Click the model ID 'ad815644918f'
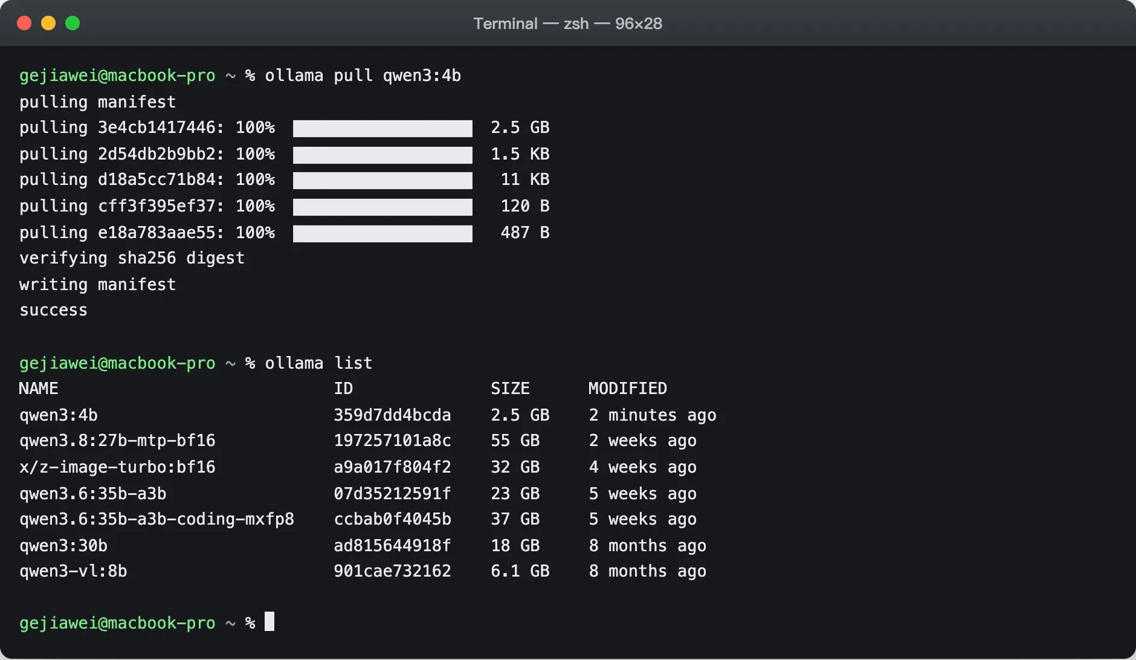1136x660 pixels. click(x=392, y=546)
